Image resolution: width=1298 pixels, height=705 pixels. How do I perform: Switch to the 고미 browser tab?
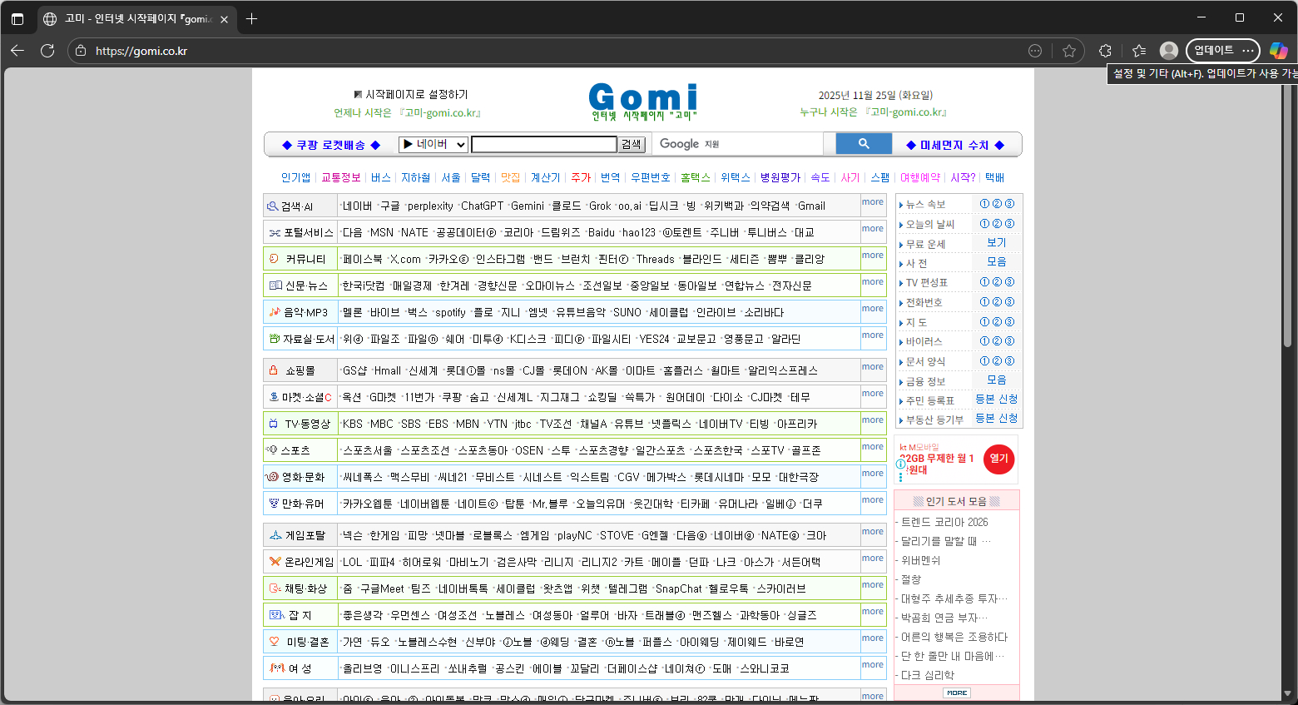[x=116, y=17]
